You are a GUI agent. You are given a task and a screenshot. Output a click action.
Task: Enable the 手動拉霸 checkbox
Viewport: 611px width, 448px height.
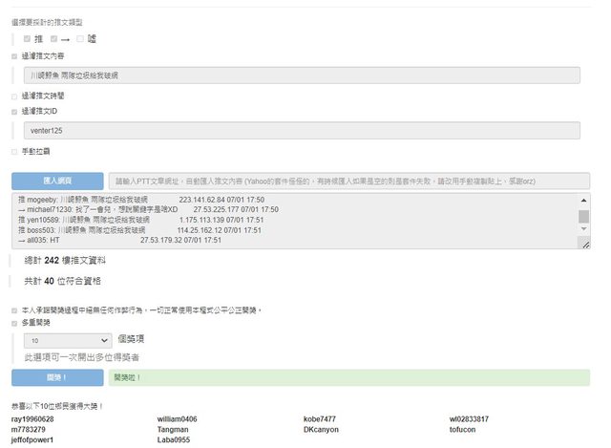click(14, 151)
